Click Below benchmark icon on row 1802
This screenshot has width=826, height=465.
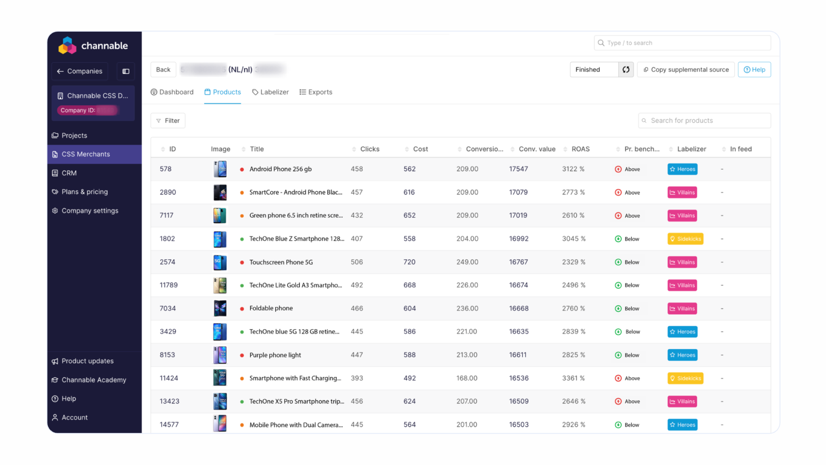pos(618,239)
